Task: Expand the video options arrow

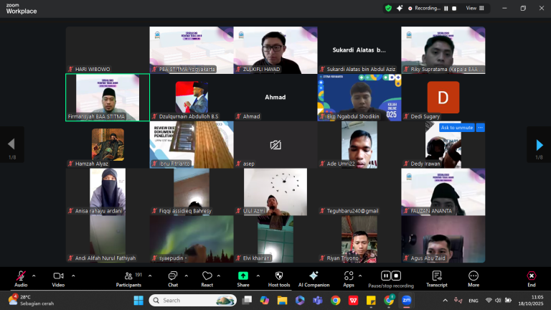Action: pyautogui.click(x=72, y=273)
